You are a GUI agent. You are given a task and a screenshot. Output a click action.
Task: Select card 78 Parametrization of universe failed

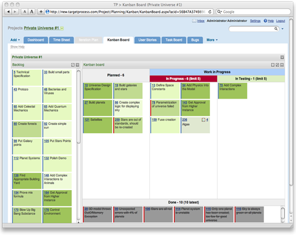point(165,108)
